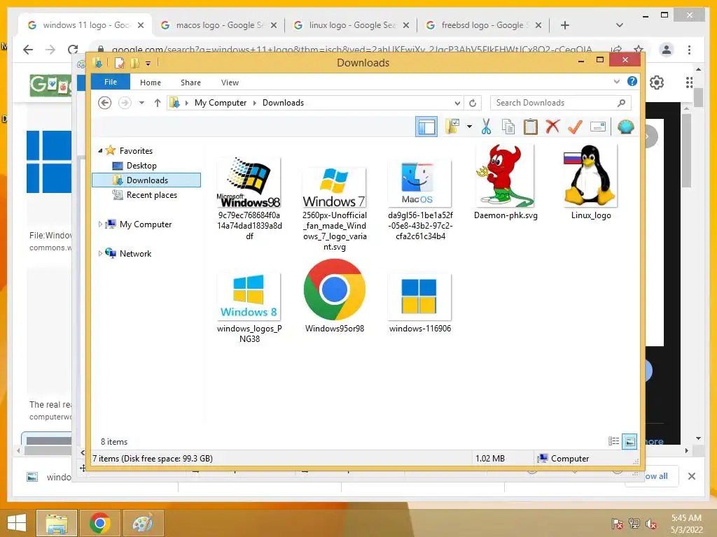Open the Share ribbon tab
The width and height of the screenshot is (717, 537).
(190, 83)
